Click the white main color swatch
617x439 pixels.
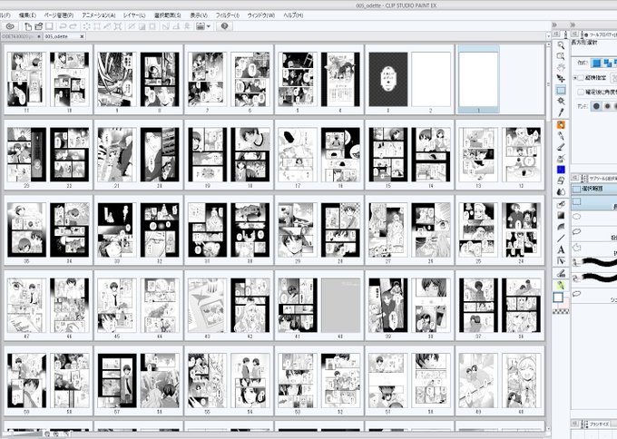(x=558, y=298)
